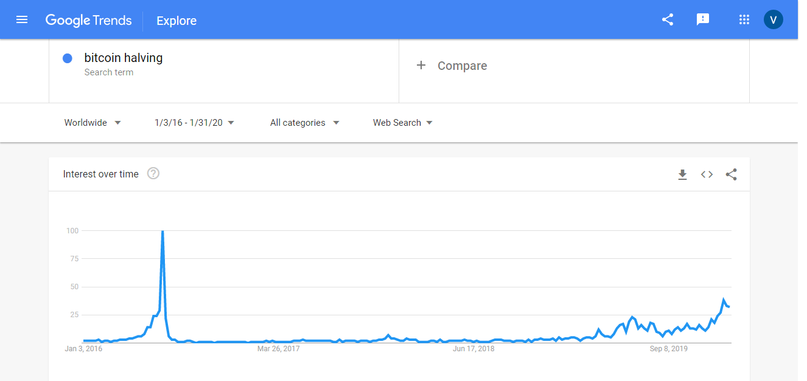Viewport: 807px width, 381px height.
Task: Open the account avatar V
Action: point(774,19)
